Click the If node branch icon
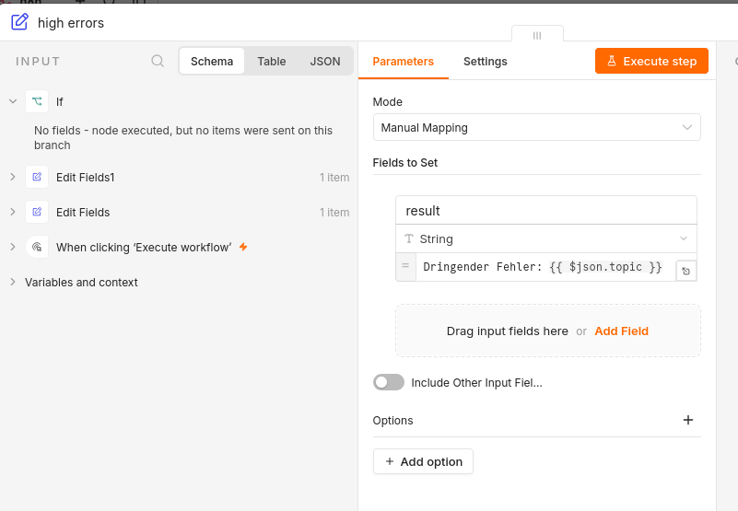The width and height of the screenshot is (738, 511). (x=37, y=101)
